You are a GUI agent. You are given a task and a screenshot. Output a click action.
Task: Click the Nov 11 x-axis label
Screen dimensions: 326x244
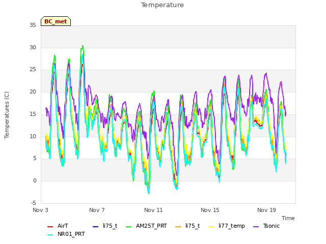click(153, 210)
